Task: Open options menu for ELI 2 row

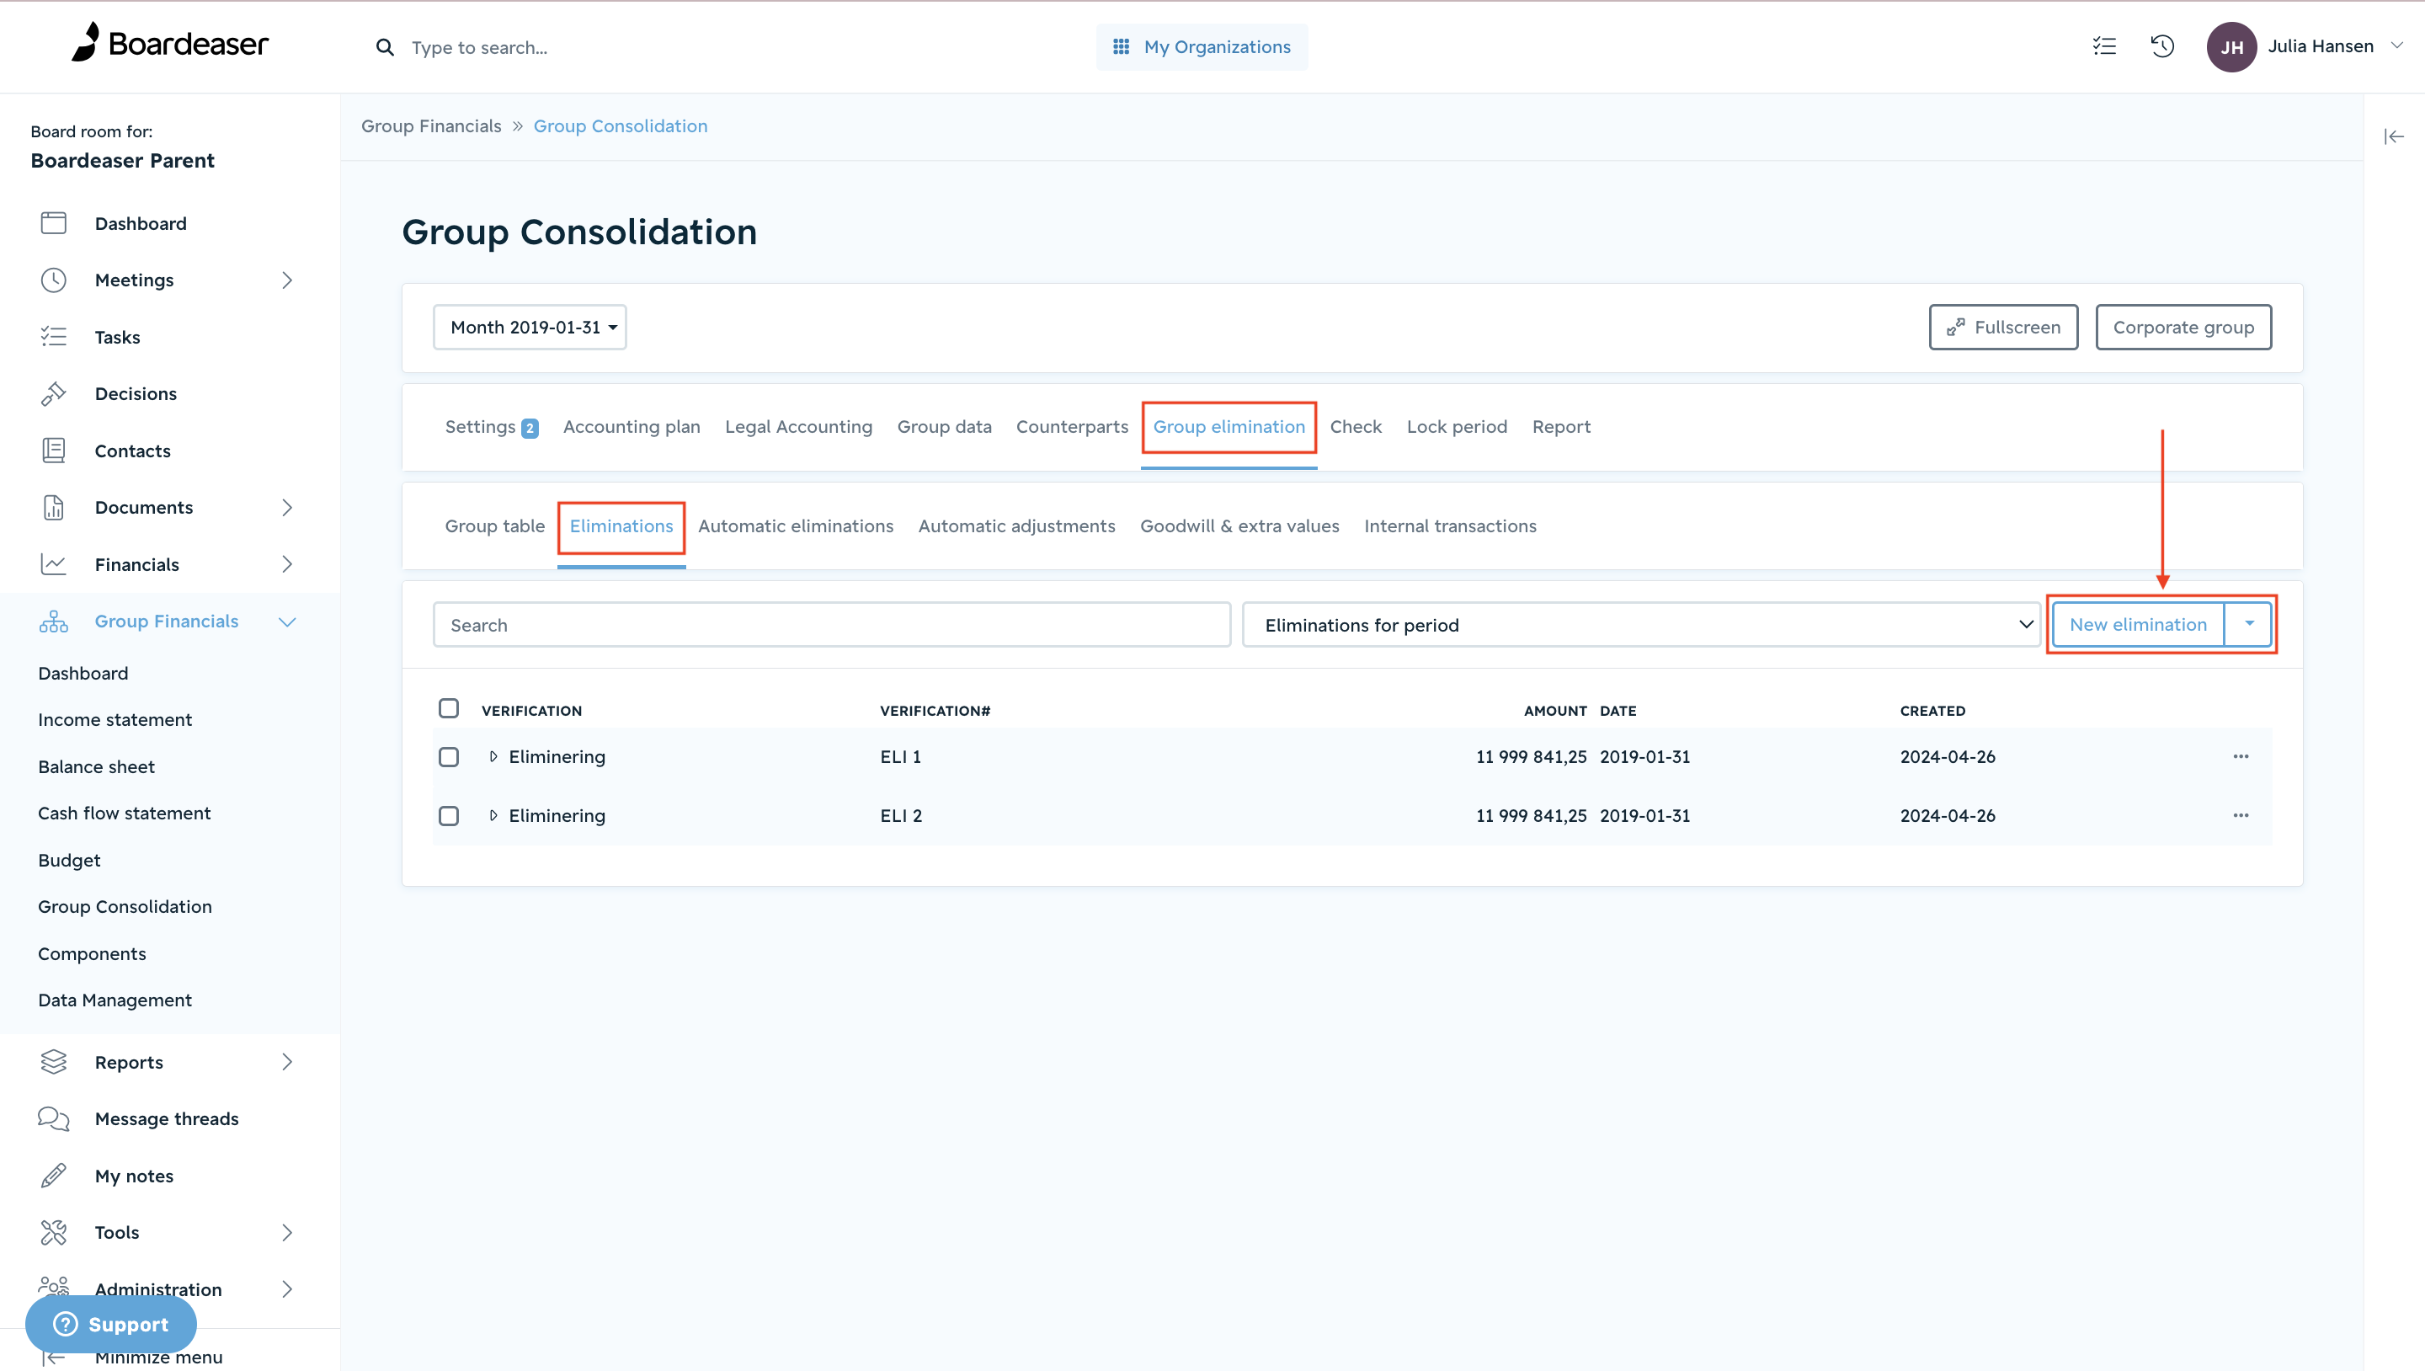Action: pyautogui.click(x=2241, y=815)
